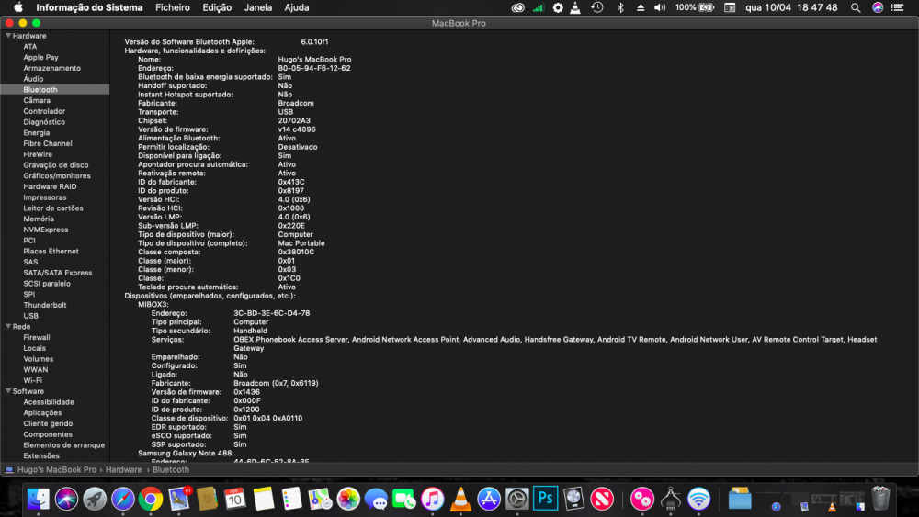Open News app in the dock

click(602, 499)
